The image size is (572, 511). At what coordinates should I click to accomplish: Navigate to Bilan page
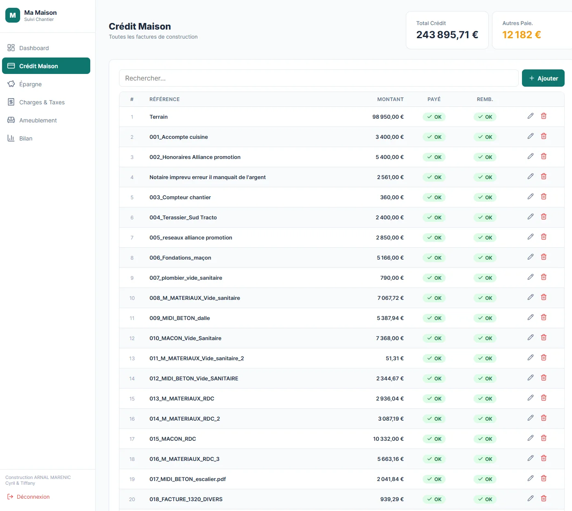tap(25, 138)
